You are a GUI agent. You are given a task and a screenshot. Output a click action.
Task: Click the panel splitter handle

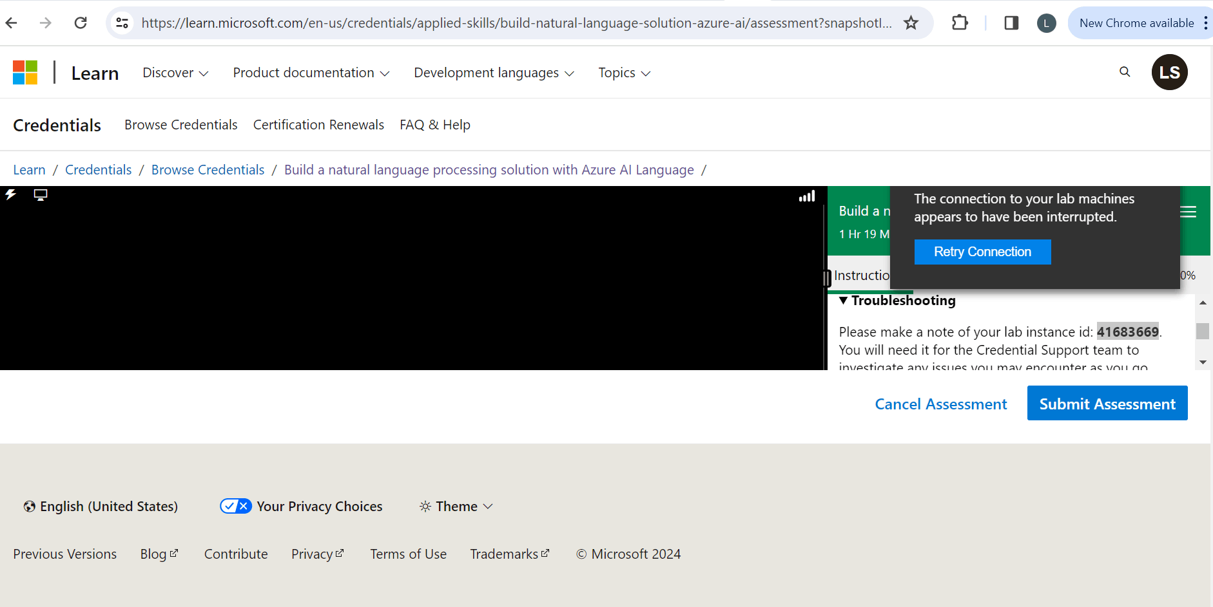[826, 278]
